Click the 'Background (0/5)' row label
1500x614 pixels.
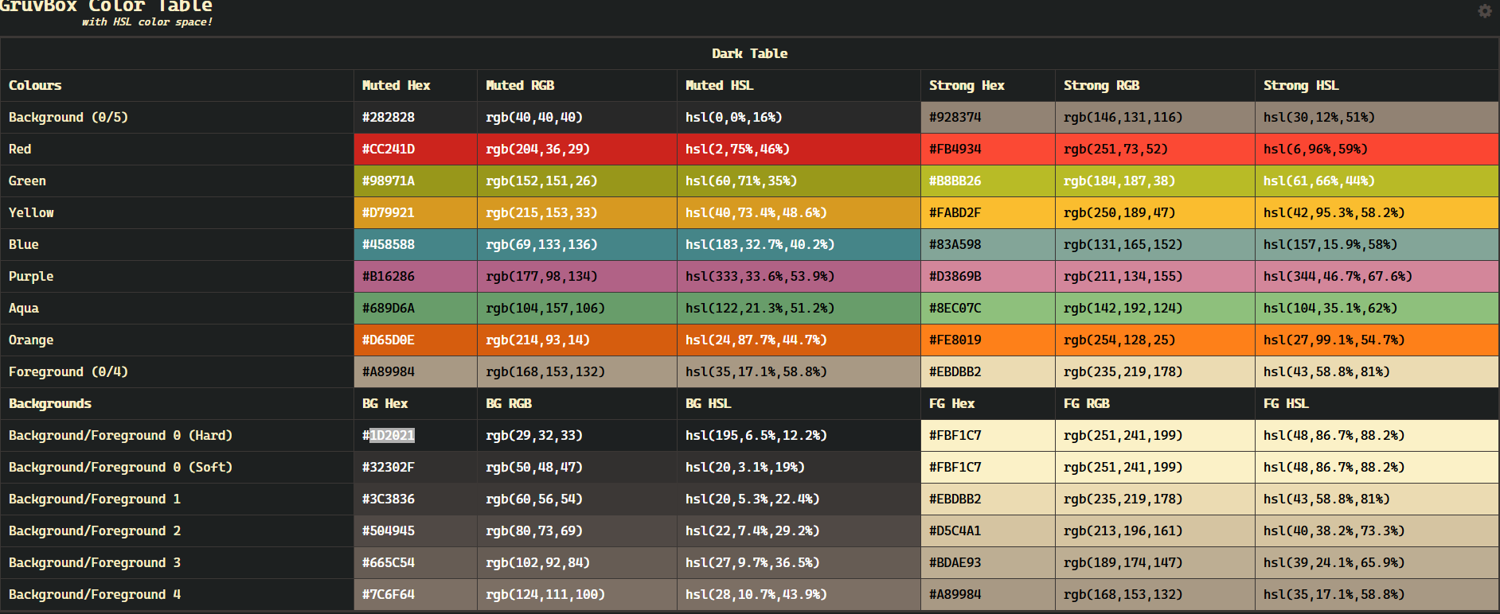click(x=177, y=117)
